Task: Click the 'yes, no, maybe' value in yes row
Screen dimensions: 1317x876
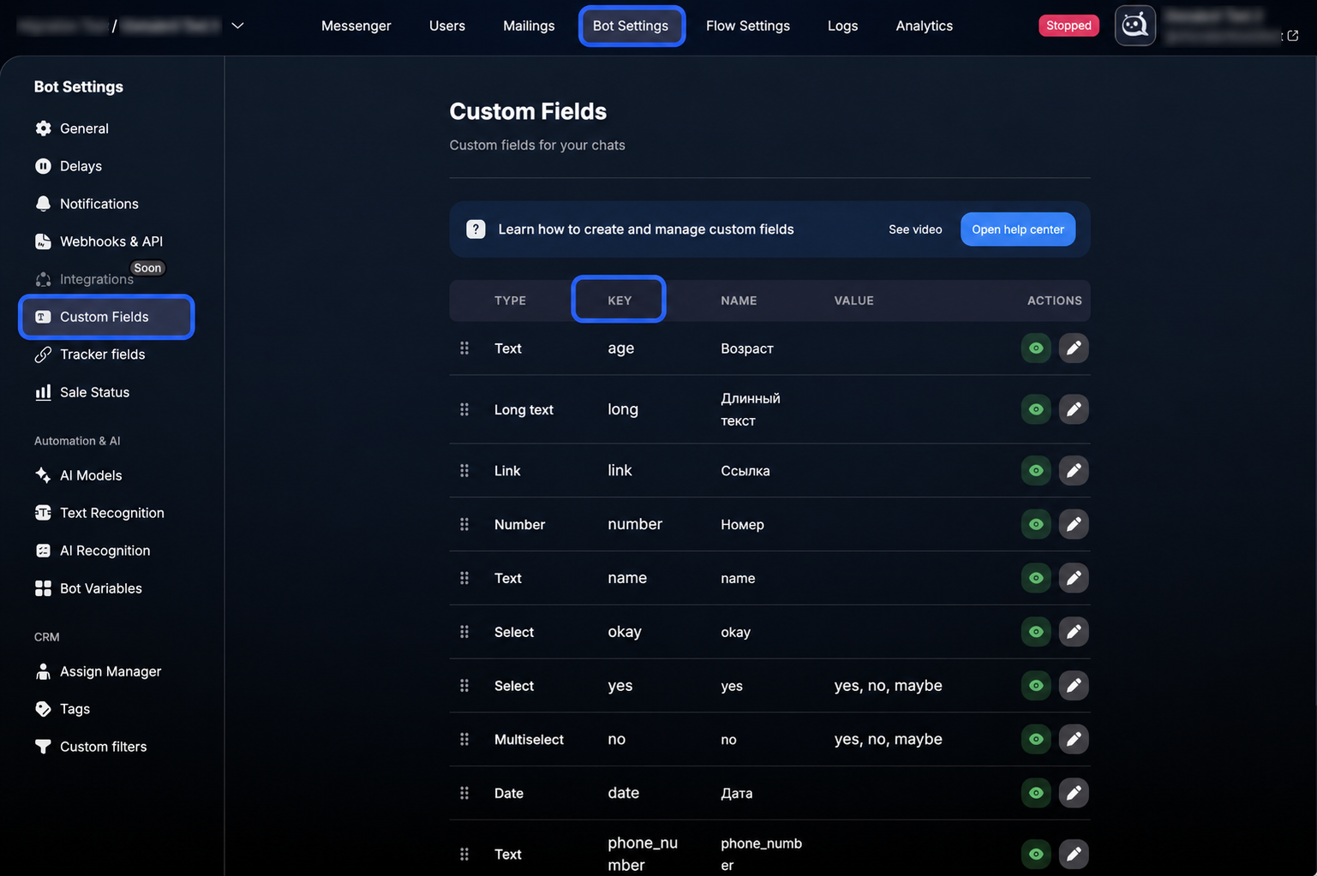Action: click(888, 686)
